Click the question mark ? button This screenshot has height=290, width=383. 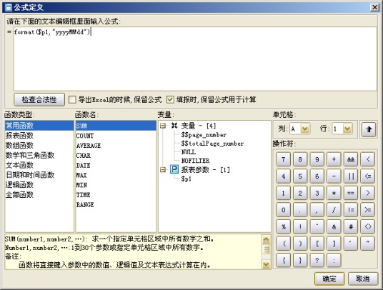pos(317,260)
